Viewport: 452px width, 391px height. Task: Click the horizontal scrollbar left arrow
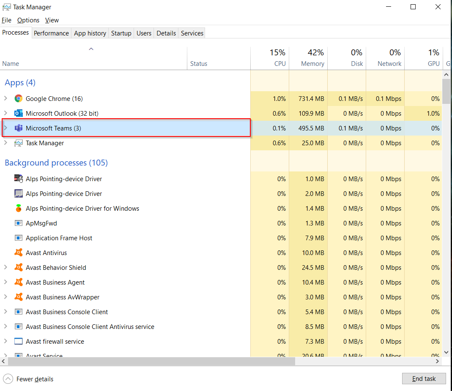(3, 361)
